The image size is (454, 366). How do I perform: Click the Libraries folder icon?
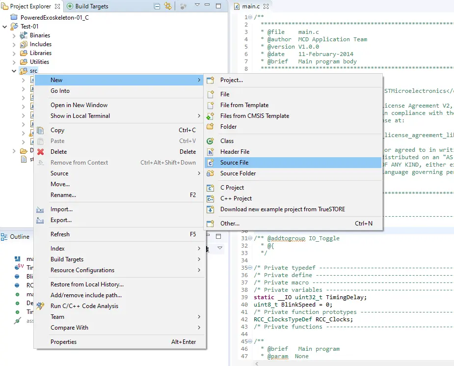(x=24, y=53)
